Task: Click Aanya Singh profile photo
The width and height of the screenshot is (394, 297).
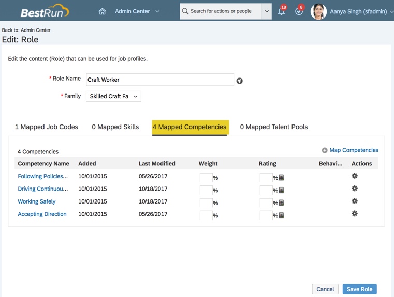Action: 318,11
